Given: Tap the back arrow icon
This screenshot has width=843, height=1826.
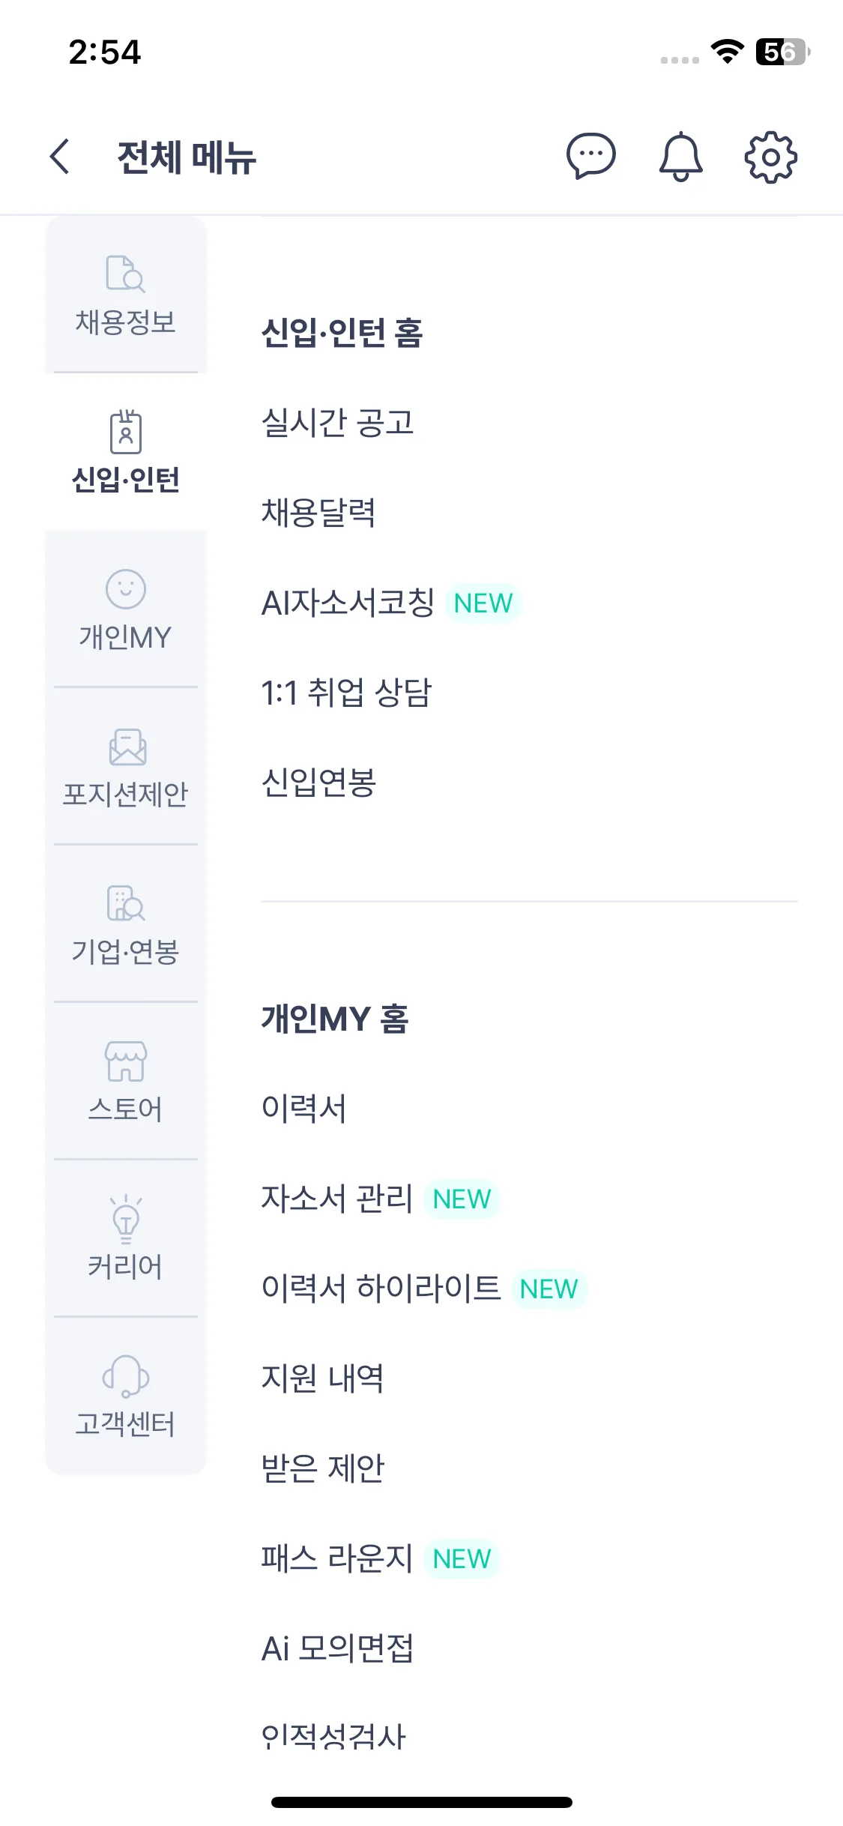Looking at the screenshot, I should coord(60,157).
